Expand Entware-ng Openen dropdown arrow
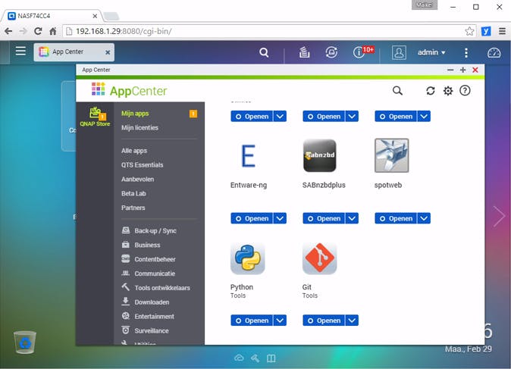Viewport: 511px width, 369px height. coord(280,218)
